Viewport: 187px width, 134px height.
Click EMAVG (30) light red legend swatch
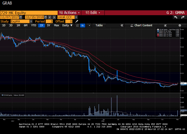158,34
